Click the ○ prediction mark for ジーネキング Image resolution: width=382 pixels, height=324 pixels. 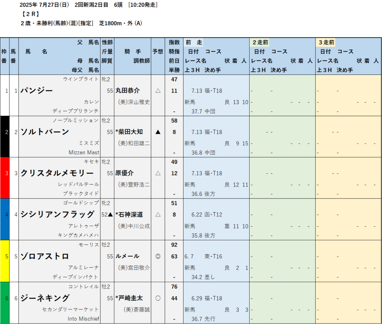click(158, 298)
